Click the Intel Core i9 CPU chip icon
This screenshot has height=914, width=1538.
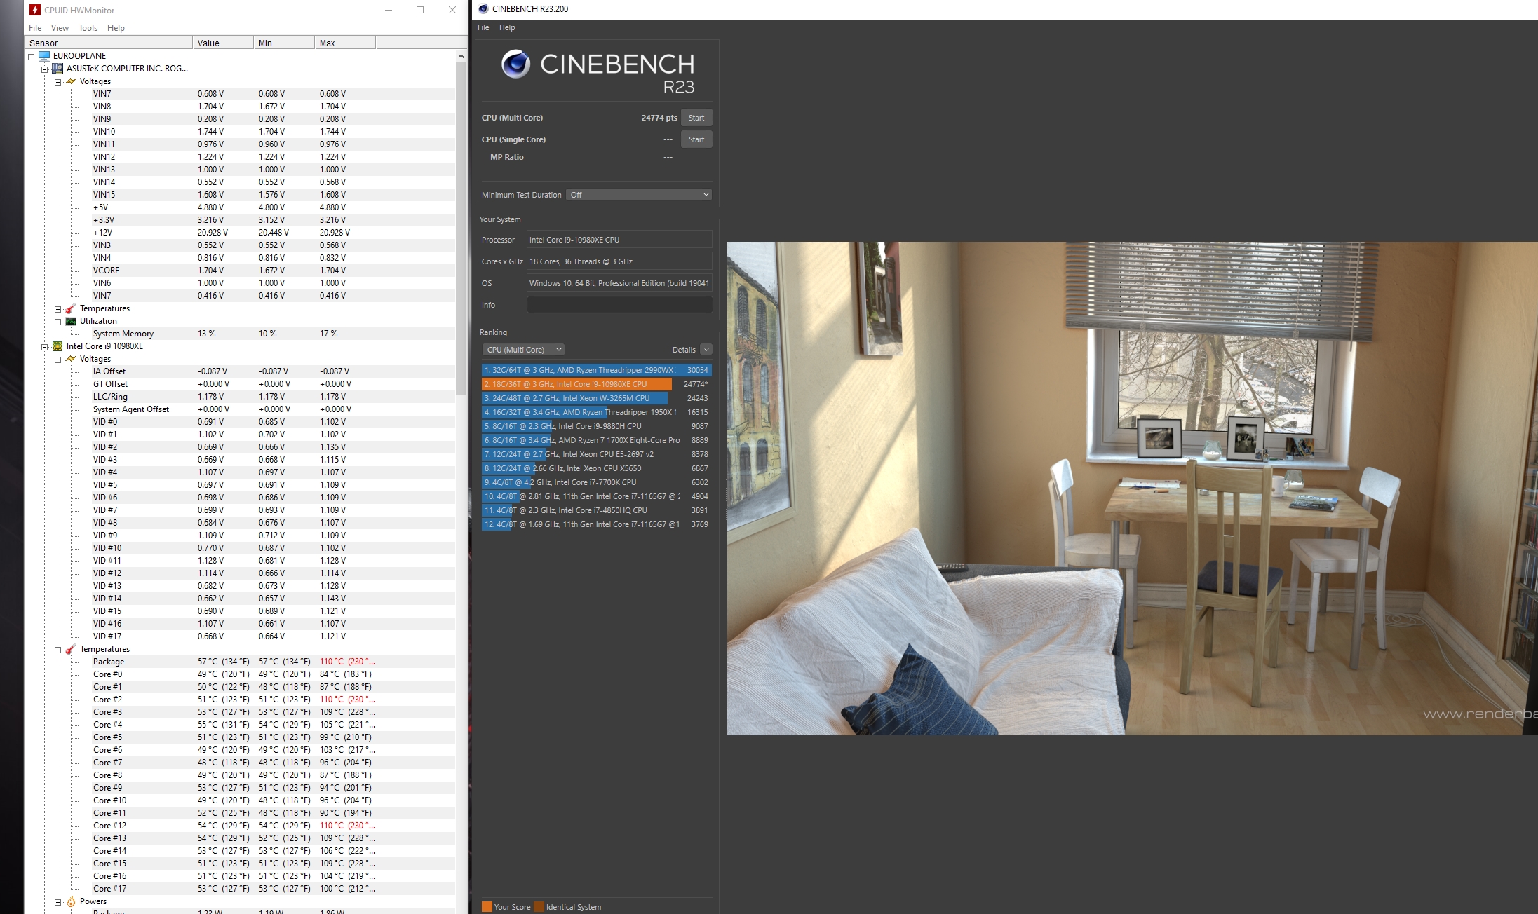58,346
